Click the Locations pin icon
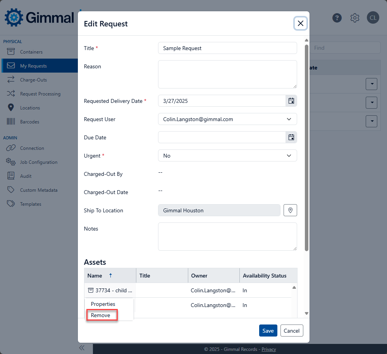The width and height of the screenshot is (387, 354). [x=10, y=108]
